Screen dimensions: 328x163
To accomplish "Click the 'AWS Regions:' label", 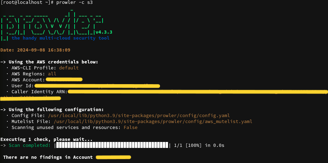I will point(28,74).
